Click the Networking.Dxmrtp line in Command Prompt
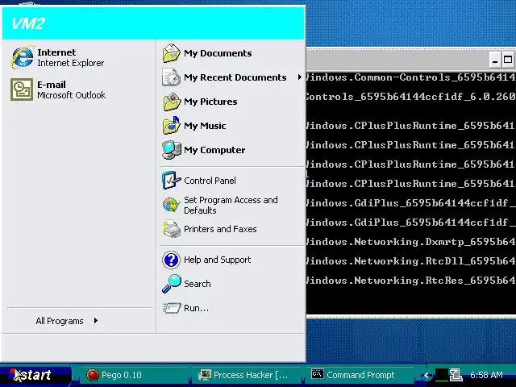This screenshot has height=387, width=516. (411, 242)
